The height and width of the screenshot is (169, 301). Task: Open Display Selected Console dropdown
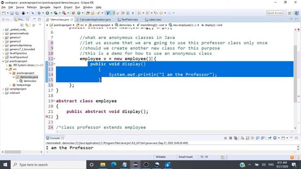[x=278, y=138]
